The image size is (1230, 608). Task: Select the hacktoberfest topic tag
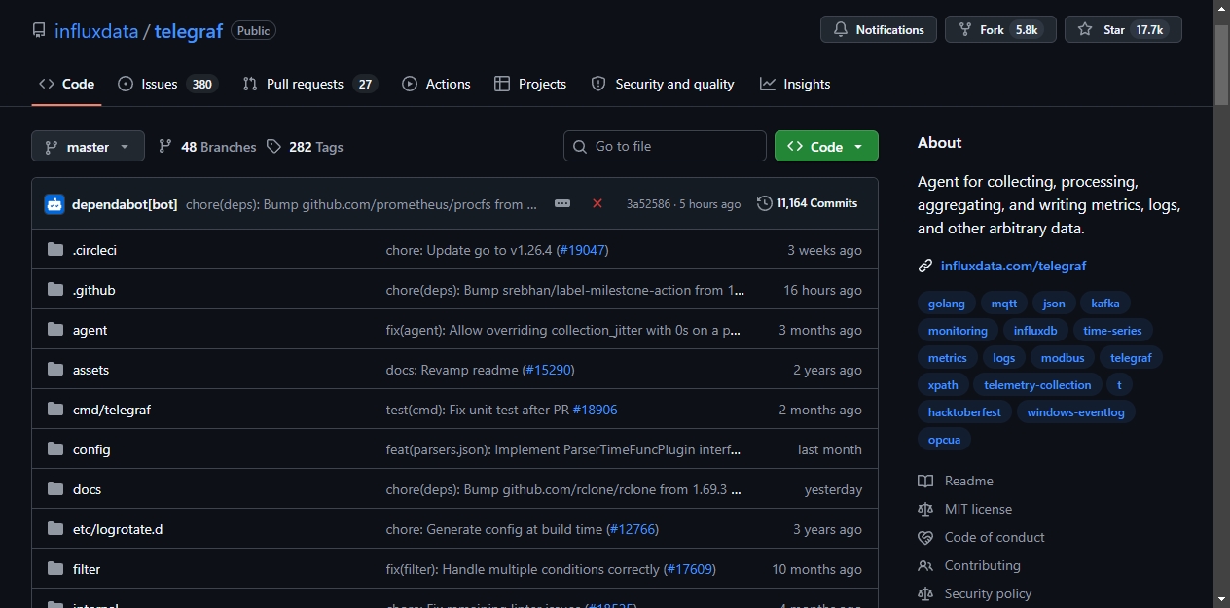coord(964,412)
